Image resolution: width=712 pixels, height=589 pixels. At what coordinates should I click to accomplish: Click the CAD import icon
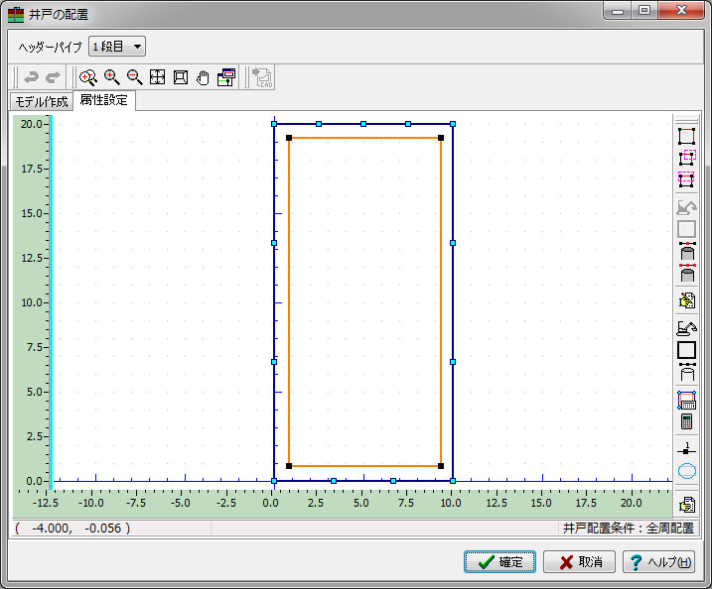tap(262, 77)
